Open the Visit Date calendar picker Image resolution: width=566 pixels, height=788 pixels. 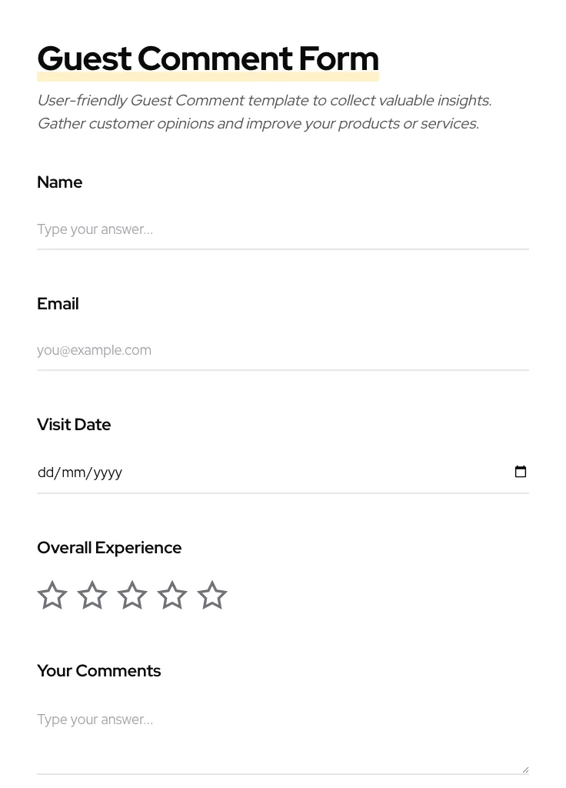521,472
